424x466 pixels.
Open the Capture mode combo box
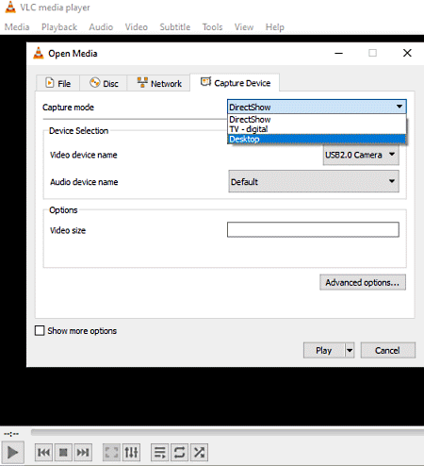point(317,107)
